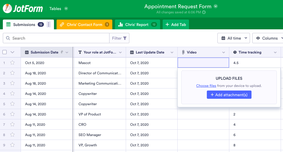Expand the Tables dropdown arrow

66,8
